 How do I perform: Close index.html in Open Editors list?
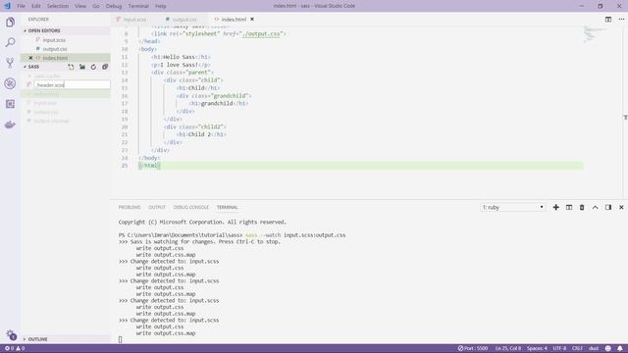[x=30, y=58]
